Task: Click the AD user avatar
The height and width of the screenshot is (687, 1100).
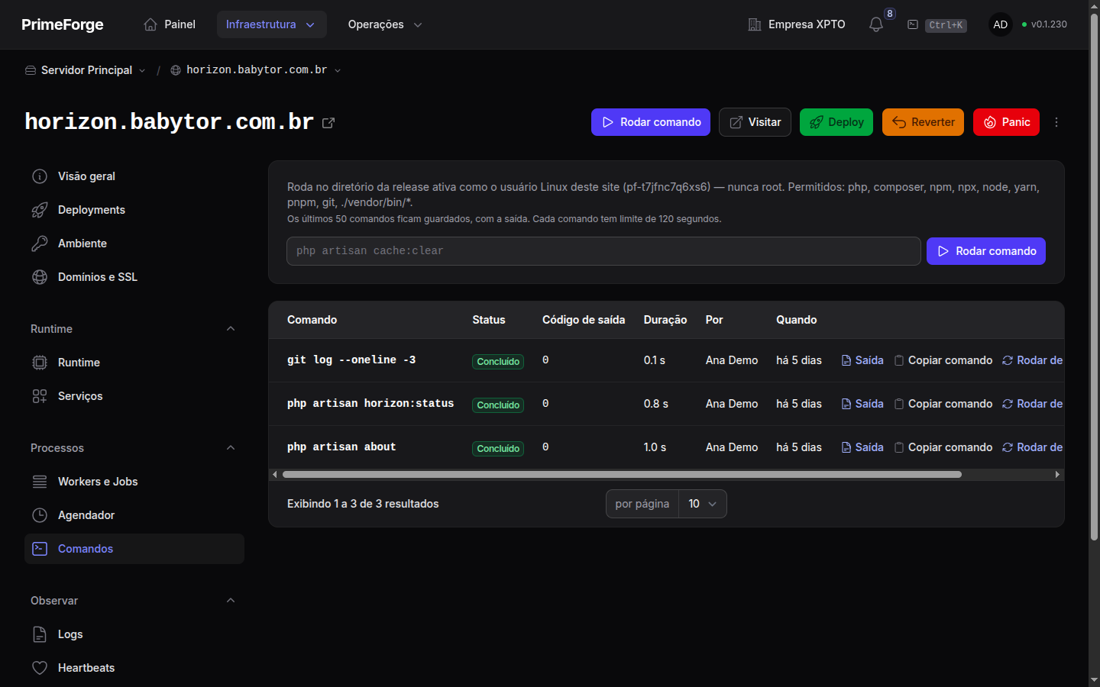Action: (1001, 24)
